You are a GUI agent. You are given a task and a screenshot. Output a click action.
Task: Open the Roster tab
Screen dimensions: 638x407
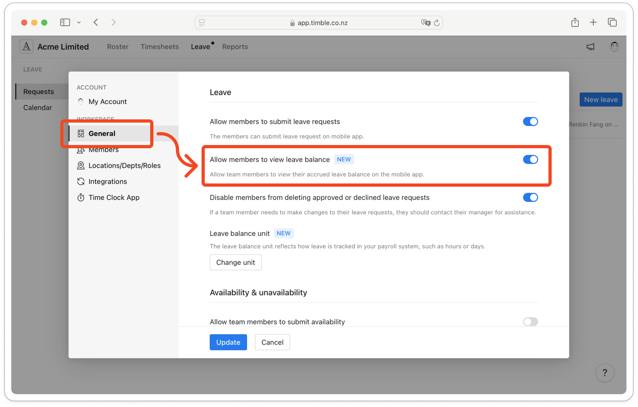point(118,47)
